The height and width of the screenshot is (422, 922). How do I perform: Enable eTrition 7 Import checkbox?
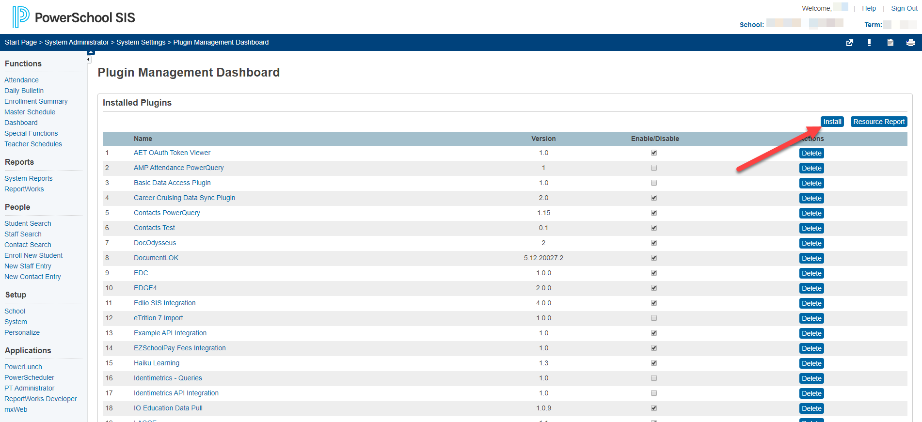[x=654, y=318]
